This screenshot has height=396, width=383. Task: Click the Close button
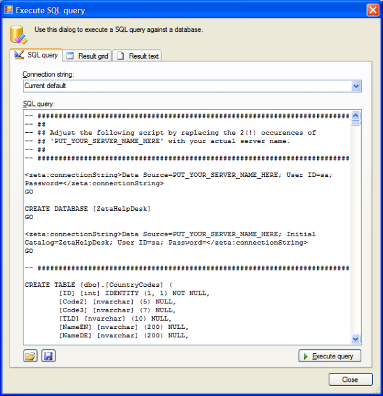click(x=350, y=379)
